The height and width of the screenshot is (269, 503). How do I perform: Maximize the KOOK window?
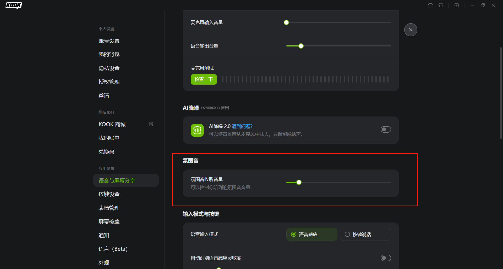[x=483, y=5]
